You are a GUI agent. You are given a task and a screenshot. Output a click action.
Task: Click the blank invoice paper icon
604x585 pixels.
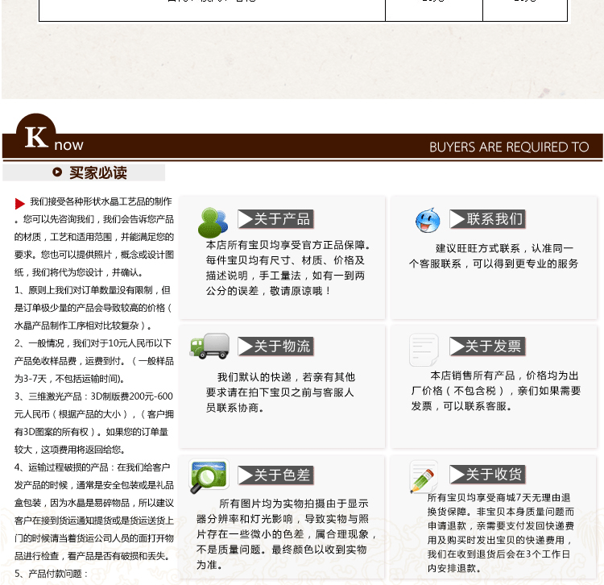424,350
